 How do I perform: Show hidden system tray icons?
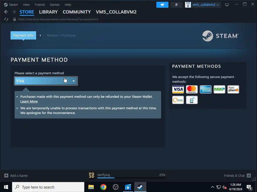pos(212,187)
